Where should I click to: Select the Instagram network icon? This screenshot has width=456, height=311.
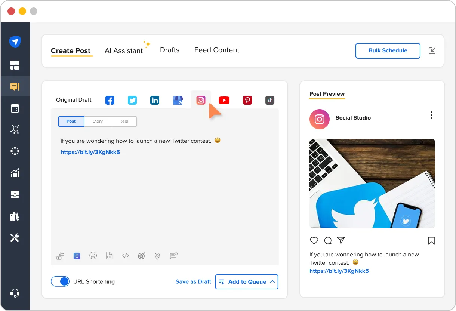click(x=201, y=100)
